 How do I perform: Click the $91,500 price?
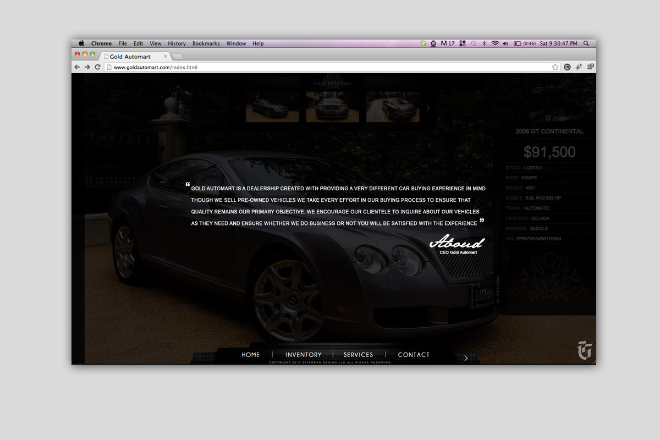coord(549,152)
